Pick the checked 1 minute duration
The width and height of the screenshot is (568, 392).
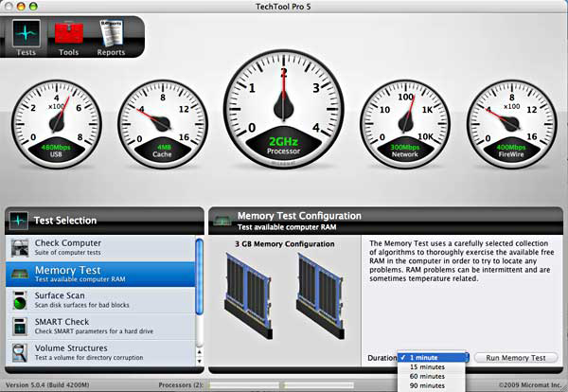coord(434,357)
